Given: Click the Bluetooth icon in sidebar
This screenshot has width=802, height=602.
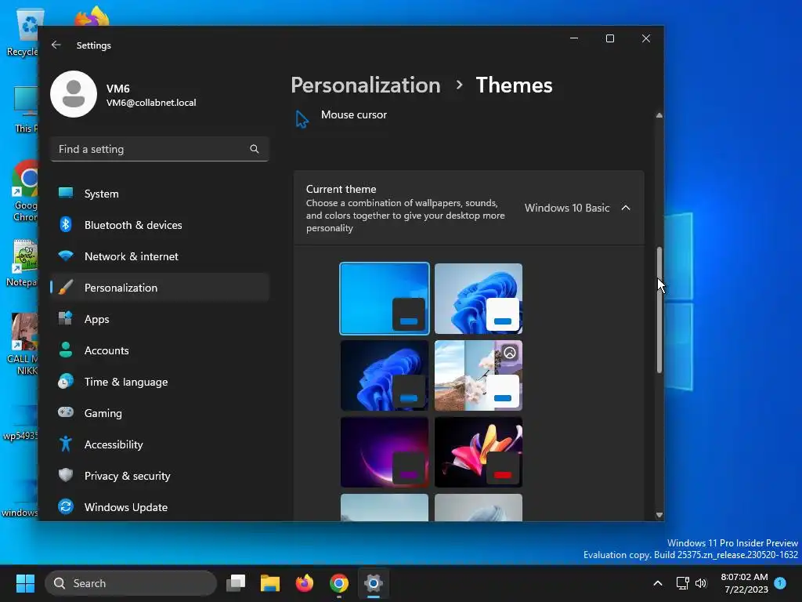Looking at the screenshot, I should [x=66, y=224].
